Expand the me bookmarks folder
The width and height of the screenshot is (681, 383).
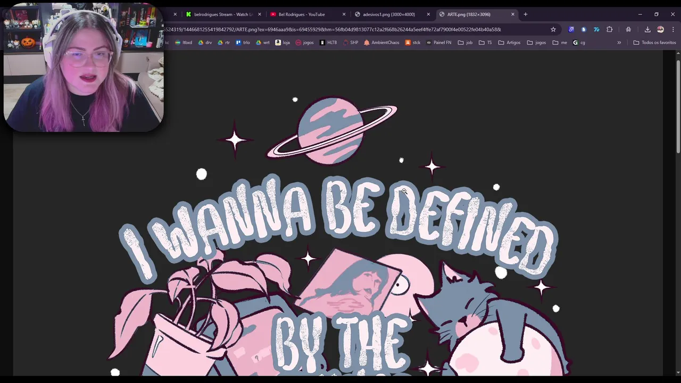pyautogui.click(x=560, y=43)
